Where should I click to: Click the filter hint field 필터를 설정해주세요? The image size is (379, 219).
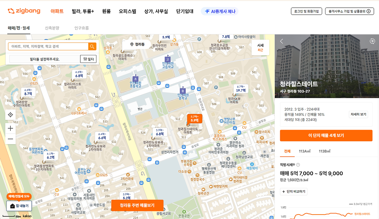45,59
